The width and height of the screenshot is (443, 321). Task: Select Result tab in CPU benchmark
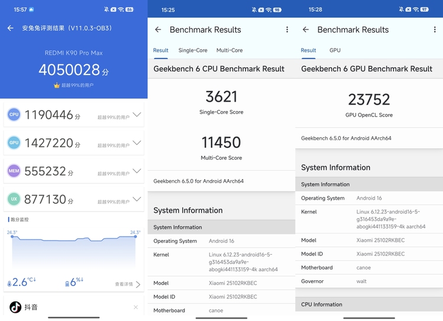pyautogui.click(x=161, y=50)
